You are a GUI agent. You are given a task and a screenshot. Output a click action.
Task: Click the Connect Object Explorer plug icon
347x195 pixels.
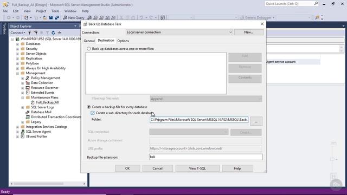coord(29,32)
